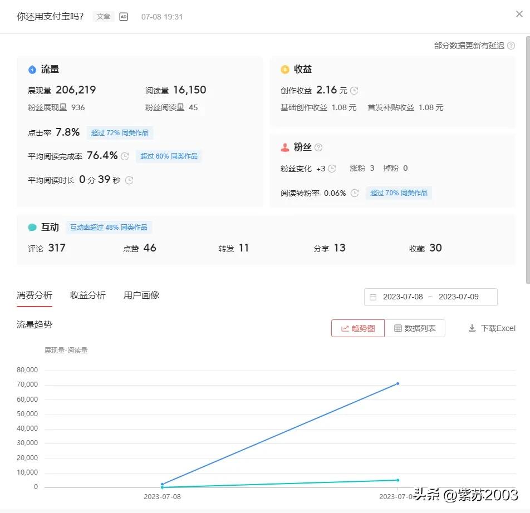Image resolution: width=530 pixels, height=513 pixels.
Task: Refresh the 创作收益 value via its clock icon
Action: pyautogui.click(x=353, y=90)
